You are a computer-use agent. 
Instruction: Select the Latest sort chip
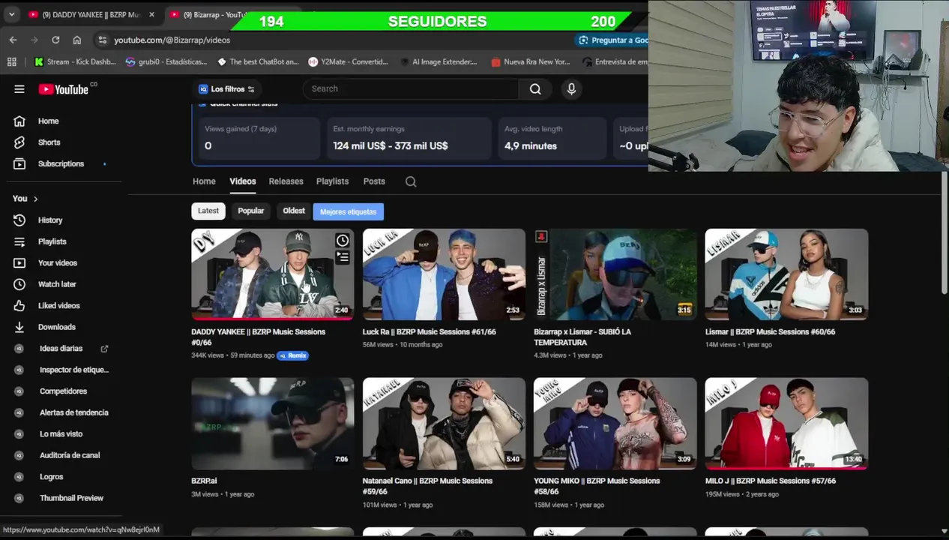tap(208, 211)
